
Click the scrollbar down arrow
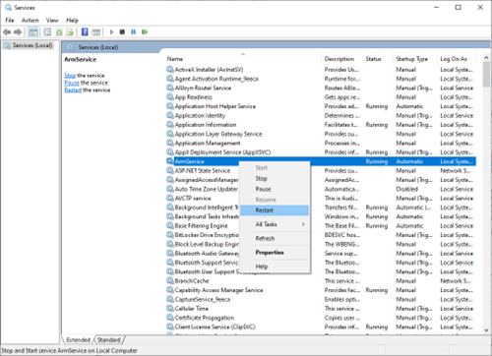coord(486,330)
